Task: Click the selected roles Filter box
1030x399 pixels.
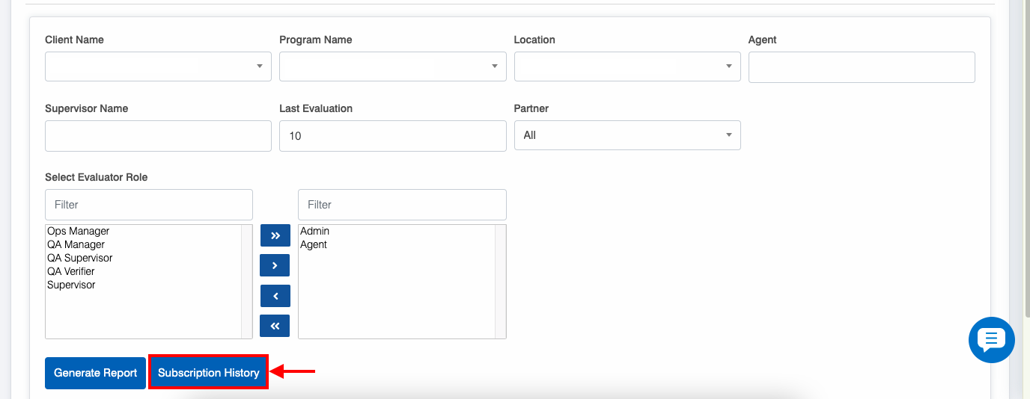Action: tap(402, 205)
